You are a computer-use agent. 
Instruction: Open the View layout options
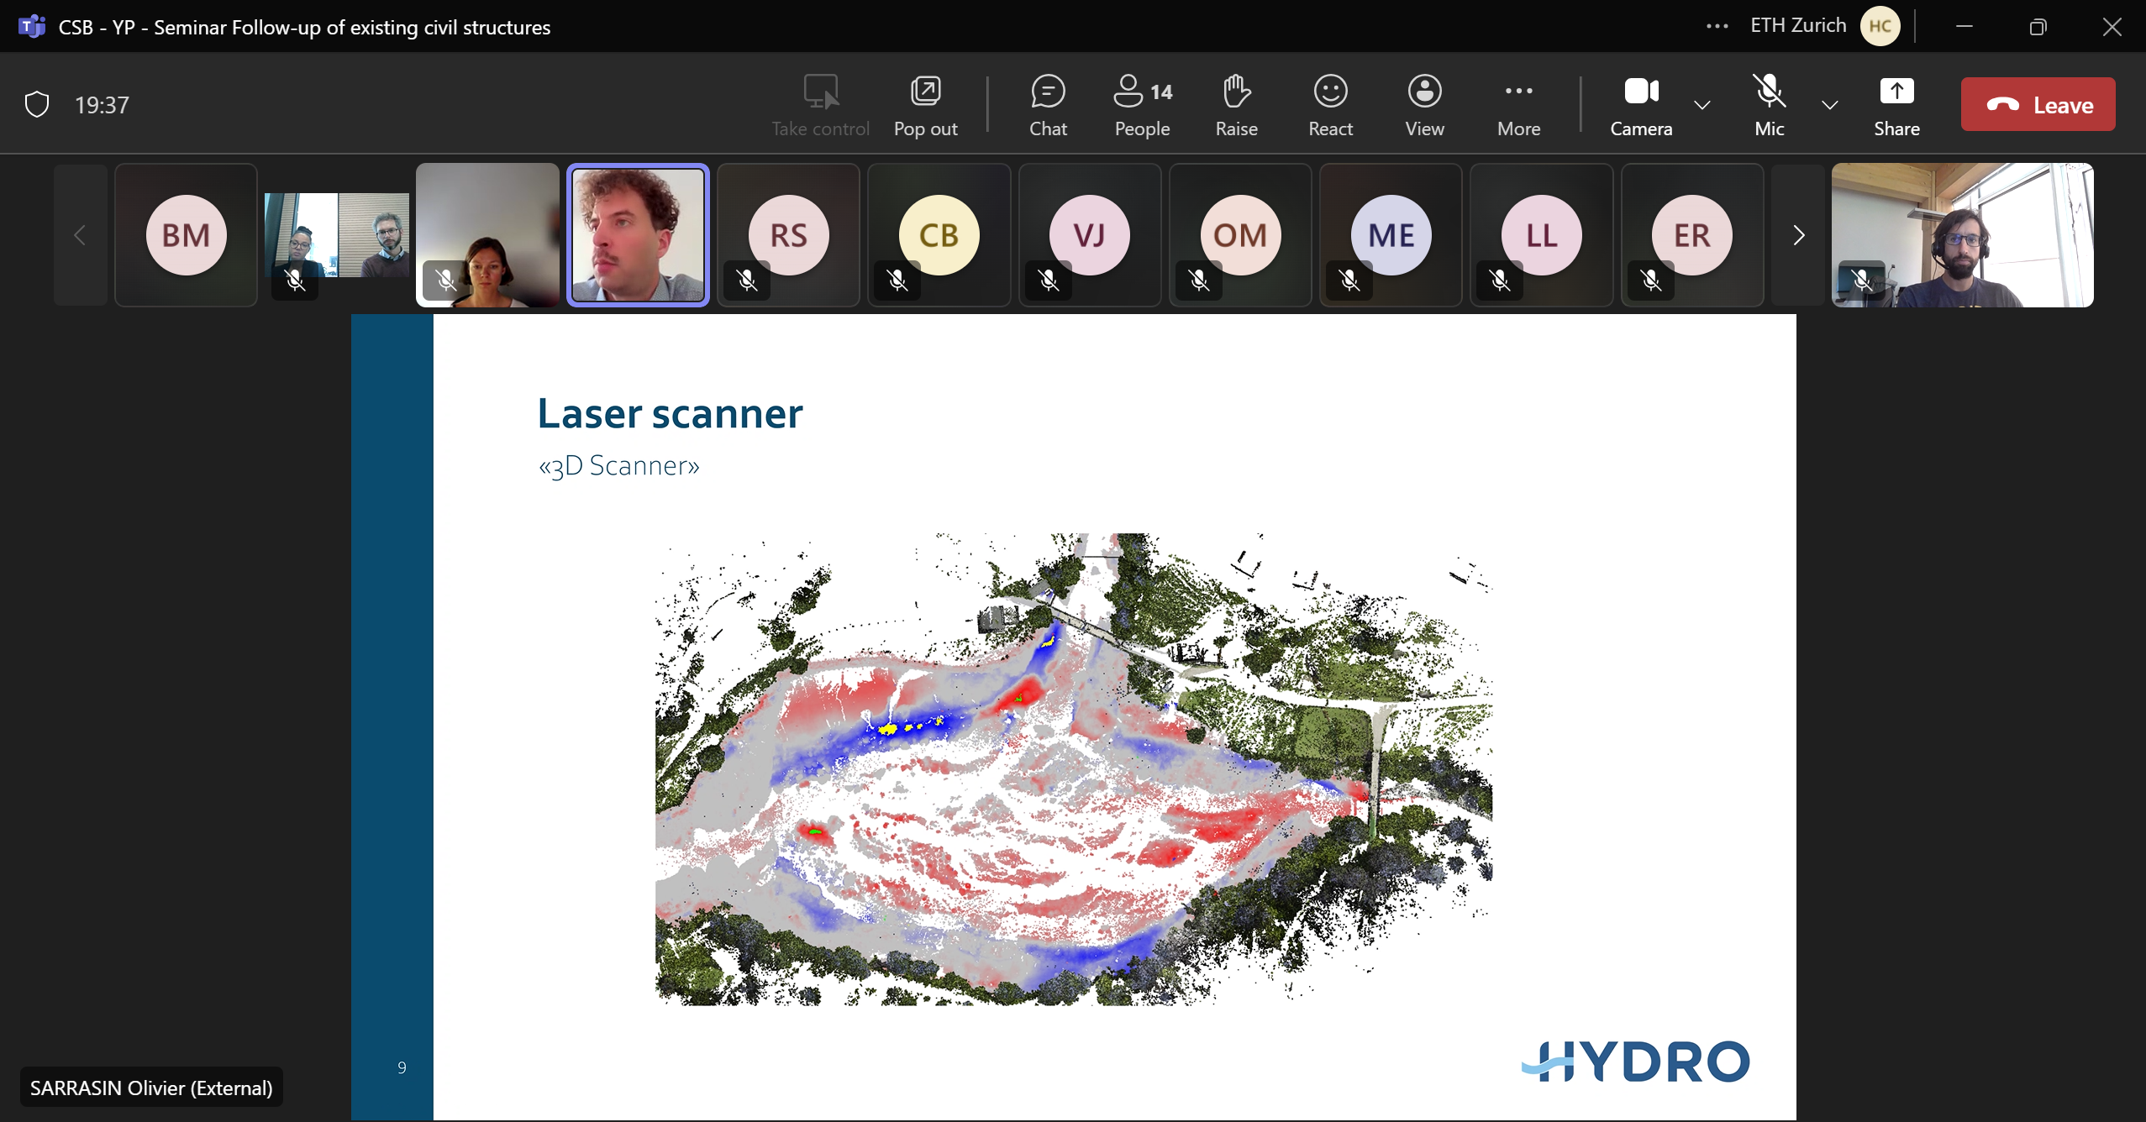point(1424,105)
